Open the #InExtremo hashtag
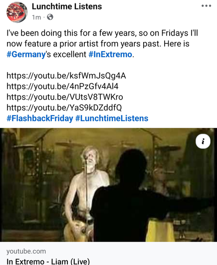Image resolution: width=217 pixels, height=265 pixels. coord(110,54)
